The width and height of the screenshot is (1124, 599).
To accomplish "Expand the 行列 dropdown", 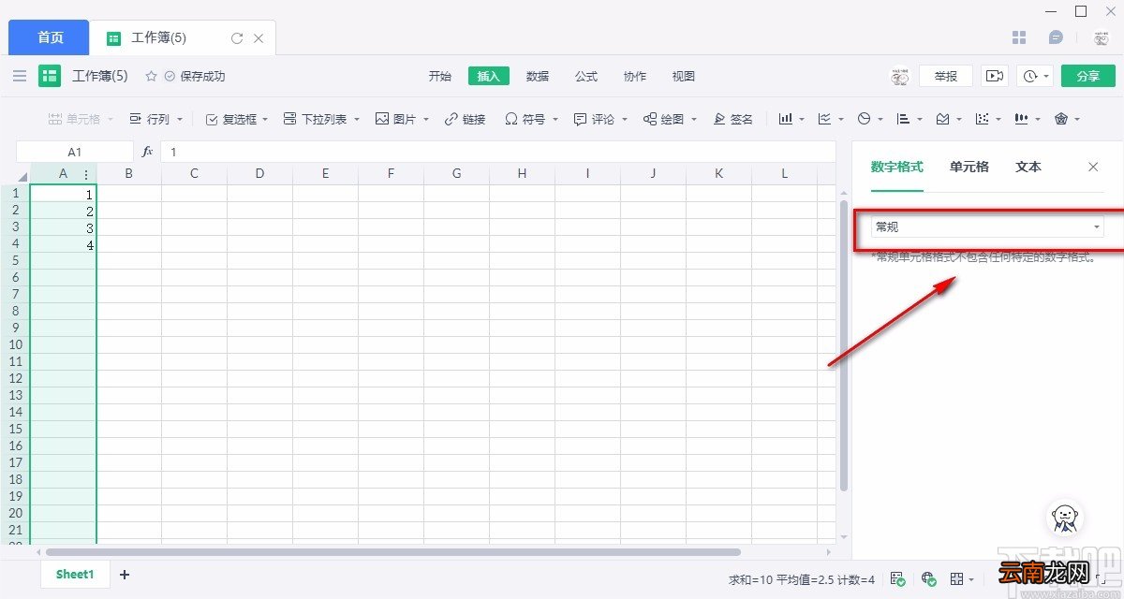I will point(180,119).
